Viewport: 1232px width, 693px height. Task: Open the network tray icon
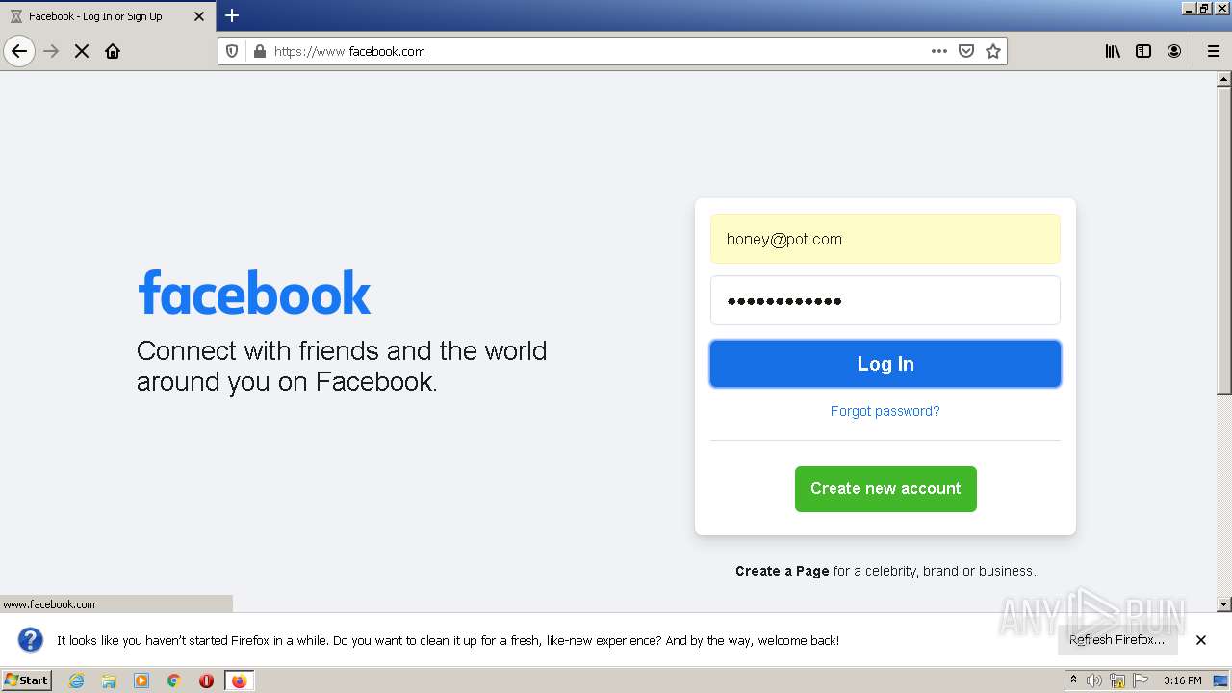tap(1117, 680)
